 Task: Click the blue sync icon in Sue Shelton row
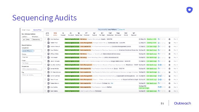click(159, 50)
